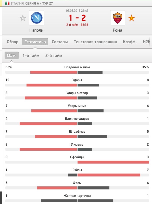Show 2-й тайм statistics
The height and width of the screenshot is (204, 152).
tap(54, 56)
